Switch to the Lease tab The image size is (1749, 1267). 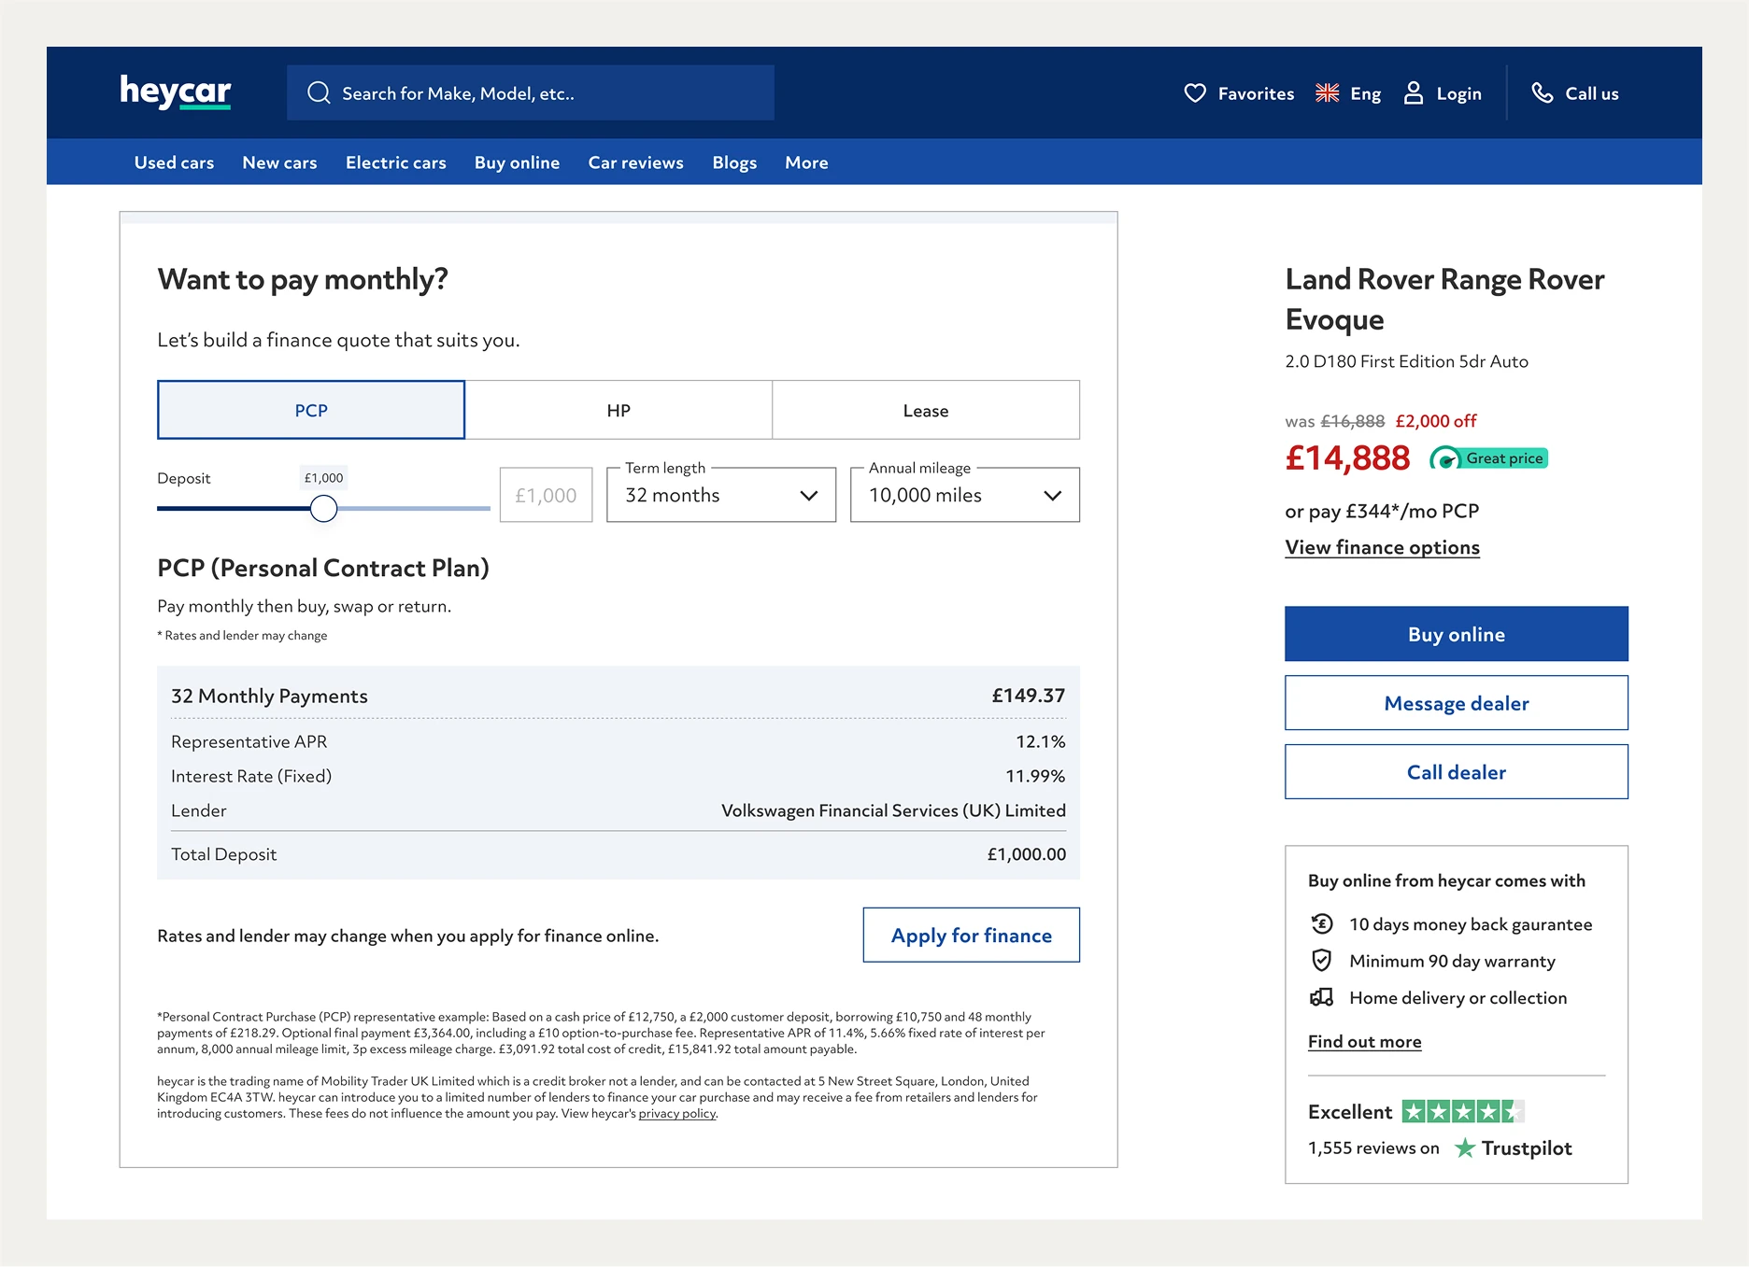point(926,410)
